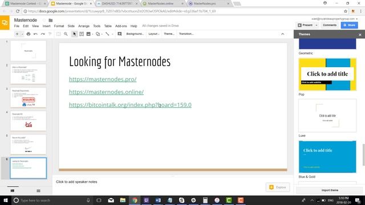Image resolution: width=365 pixels, height=205 pixels.
Task: Insert a text box
Action: (x=82, y=34)
